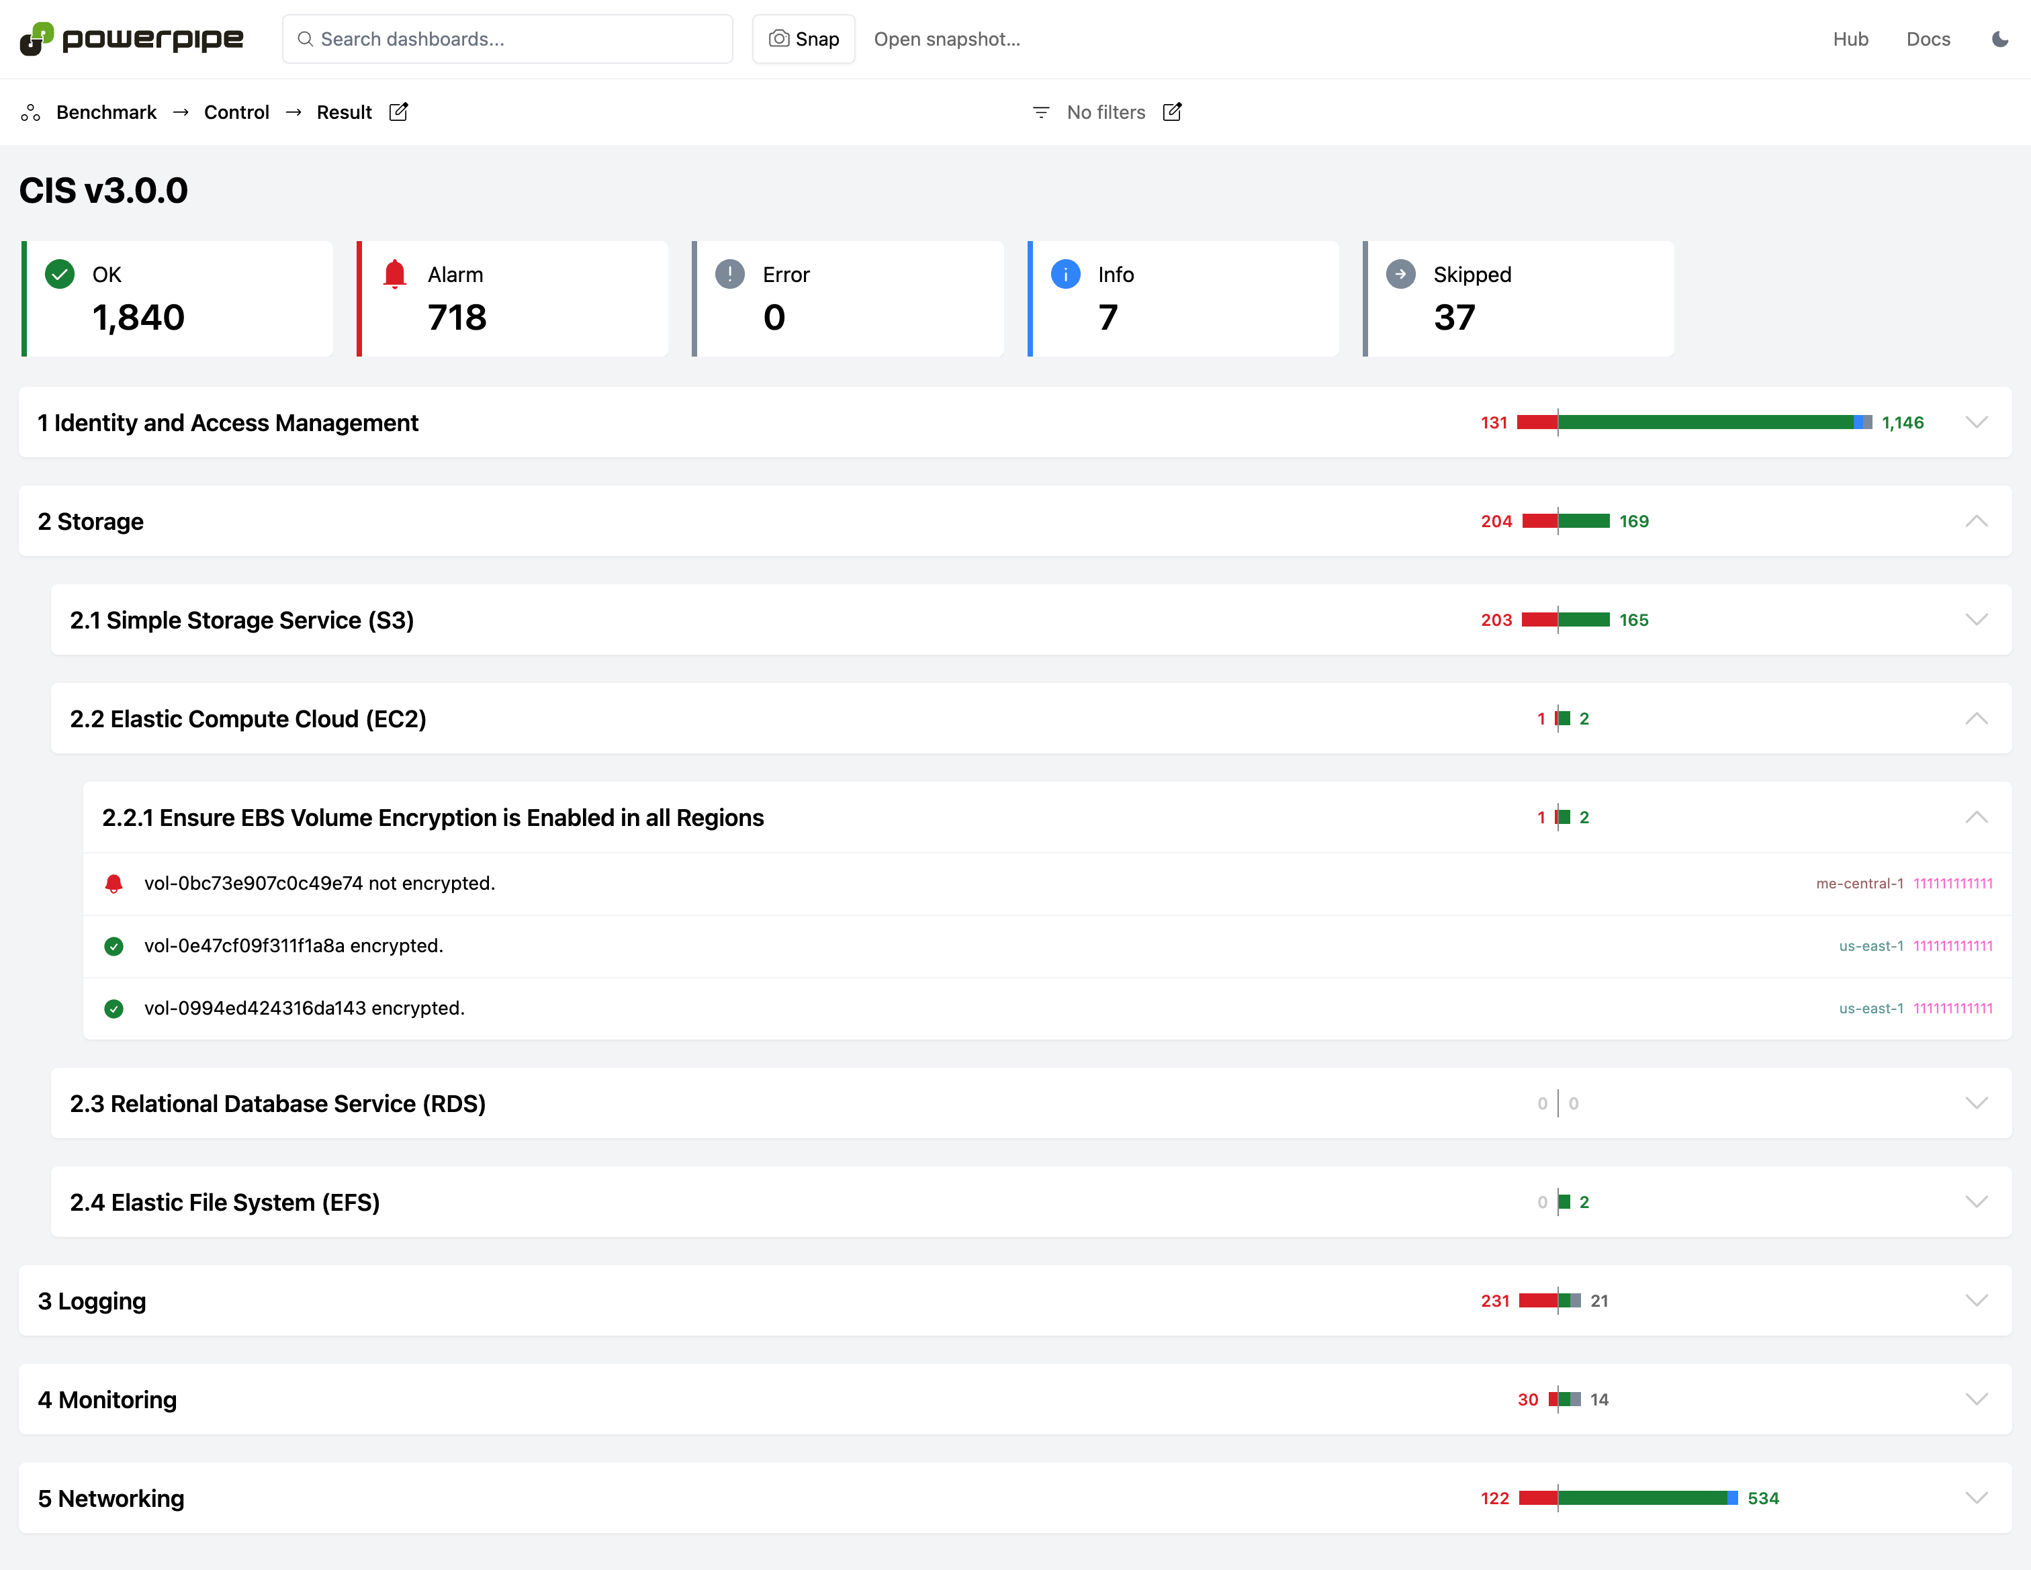
Task: Collapse 2.2.1 EBS Volume Encryption chevron
Action: 1976,818
